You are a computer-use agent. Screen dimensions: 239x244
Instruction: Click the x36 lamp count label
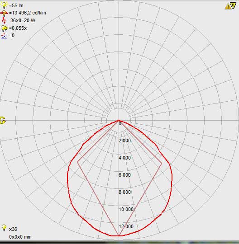13,229
